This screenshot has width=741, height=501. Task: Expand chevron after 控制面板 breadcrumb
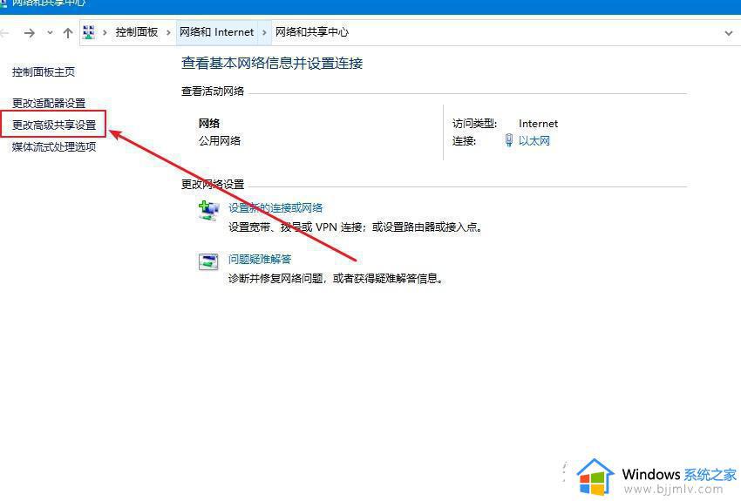pyautogui.click(x=168, y=32)
